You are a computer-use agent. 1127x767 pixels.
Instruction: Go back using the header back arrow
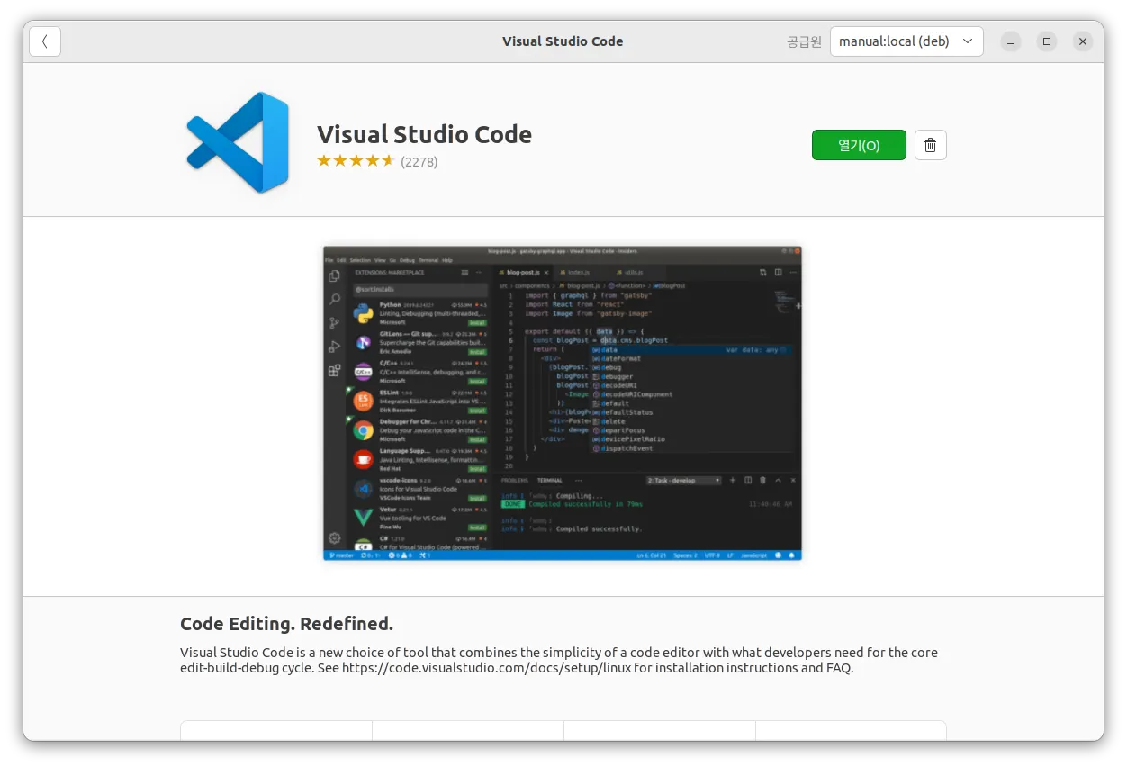point(45,41)
